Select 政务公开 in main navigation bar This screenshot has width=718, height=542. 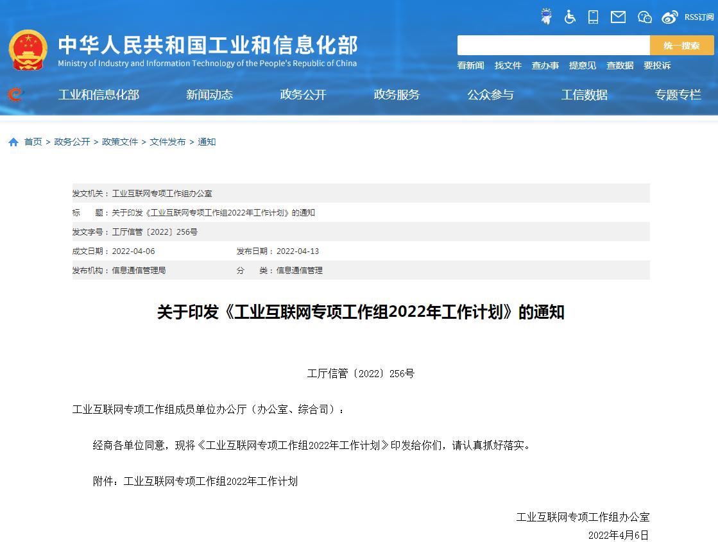click(x=303, y=95)
